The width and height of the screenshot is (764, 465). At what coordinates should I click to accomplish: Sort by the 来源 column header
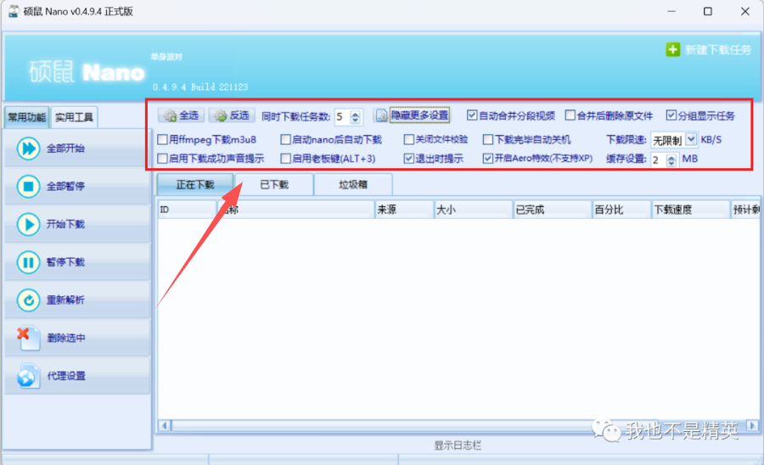click(x=404, y=210)
